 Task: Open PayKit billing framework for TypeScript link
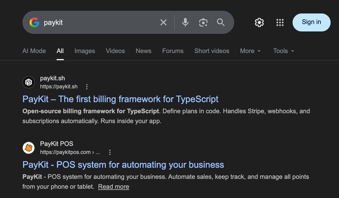120,99
